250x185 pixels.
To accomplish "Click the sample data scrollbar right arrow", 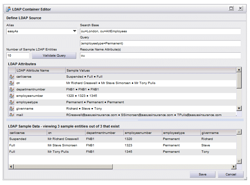I will tap(234, 167).
